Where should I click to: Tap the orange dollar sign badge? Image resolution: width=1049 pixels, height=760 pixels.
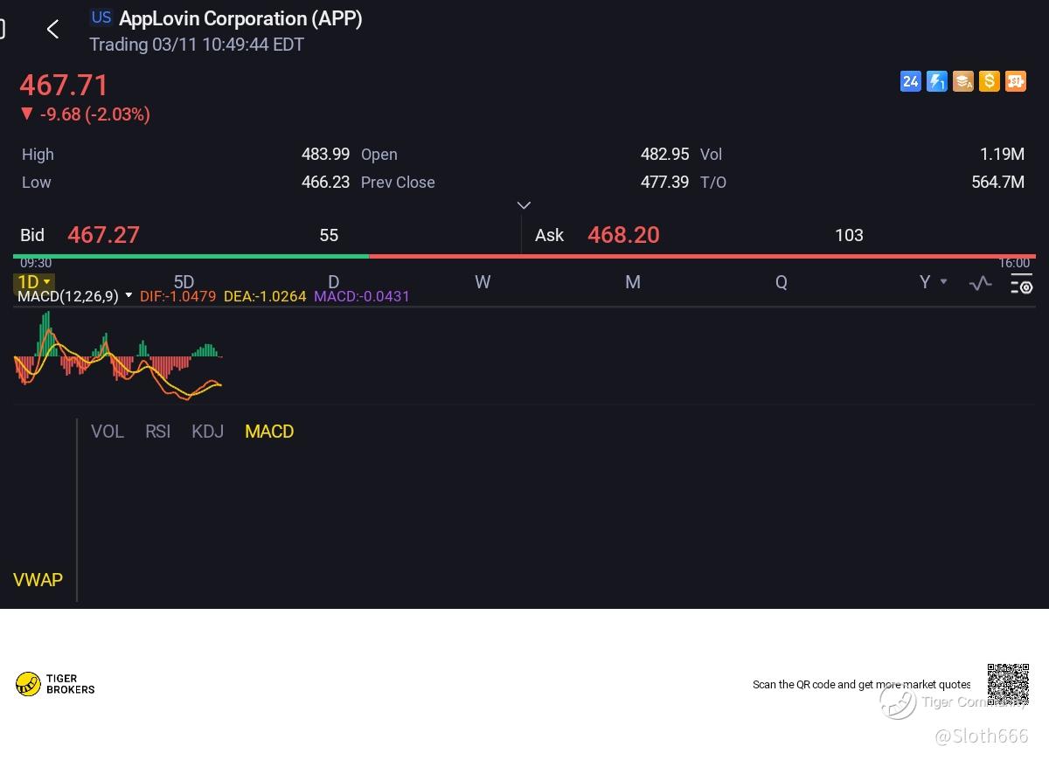[989, 81]
